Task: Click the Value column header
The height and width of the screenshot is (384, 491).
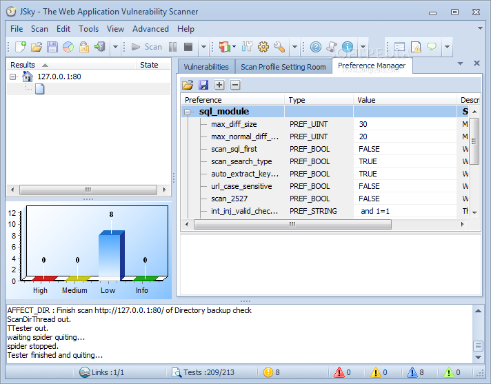Action: (x=405, y=100)
